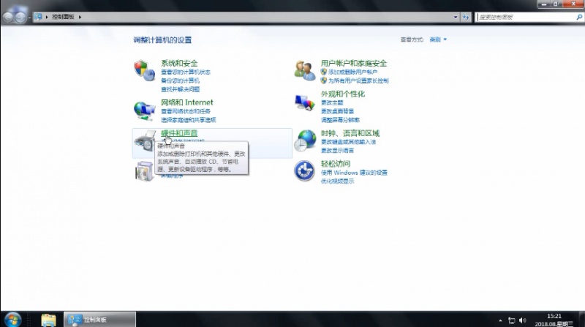Open the 硬件和声音 category heading
This screenshot has height=327, width=585.
179,133
